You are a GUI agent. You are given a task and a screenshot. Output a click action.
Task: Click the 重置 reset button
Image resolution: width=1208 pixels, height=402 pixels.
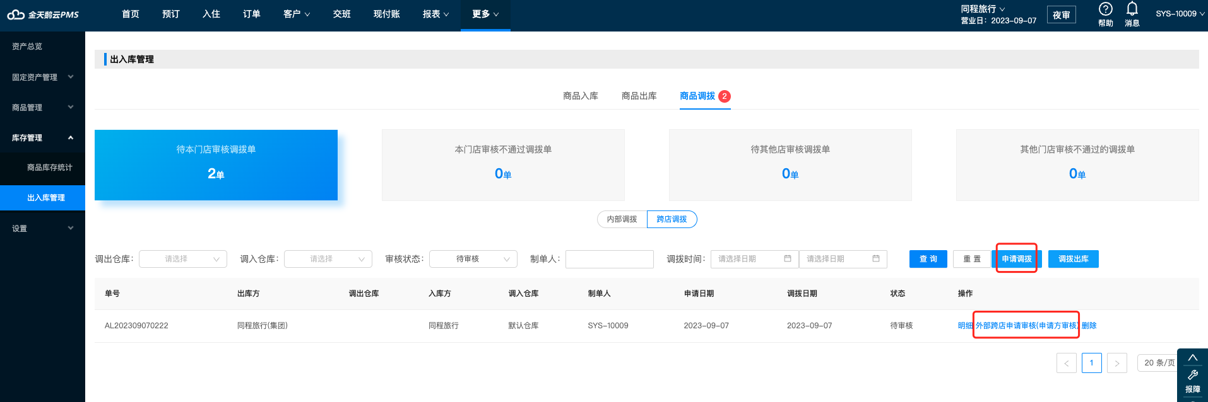[x=973, y=259]
